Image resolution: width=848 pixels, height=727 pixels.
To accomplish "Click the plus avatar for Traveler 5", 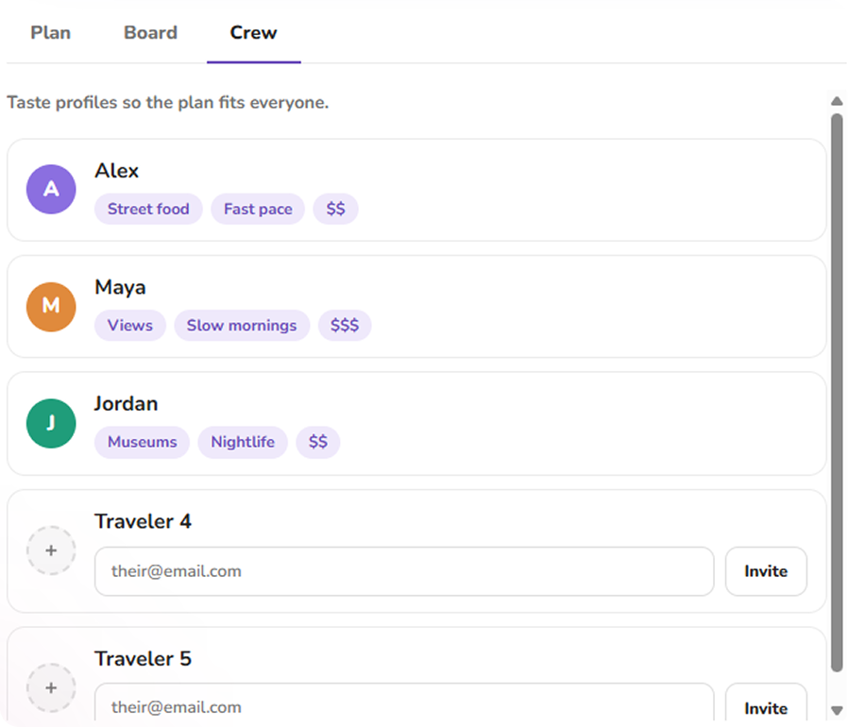I will click(51, 688).
